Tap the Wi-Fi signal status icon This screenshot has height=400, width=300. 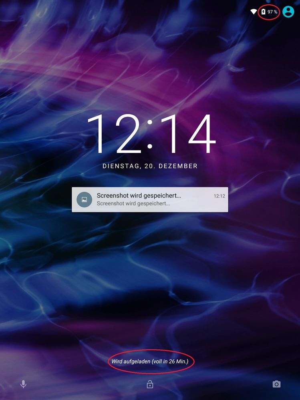253,12
